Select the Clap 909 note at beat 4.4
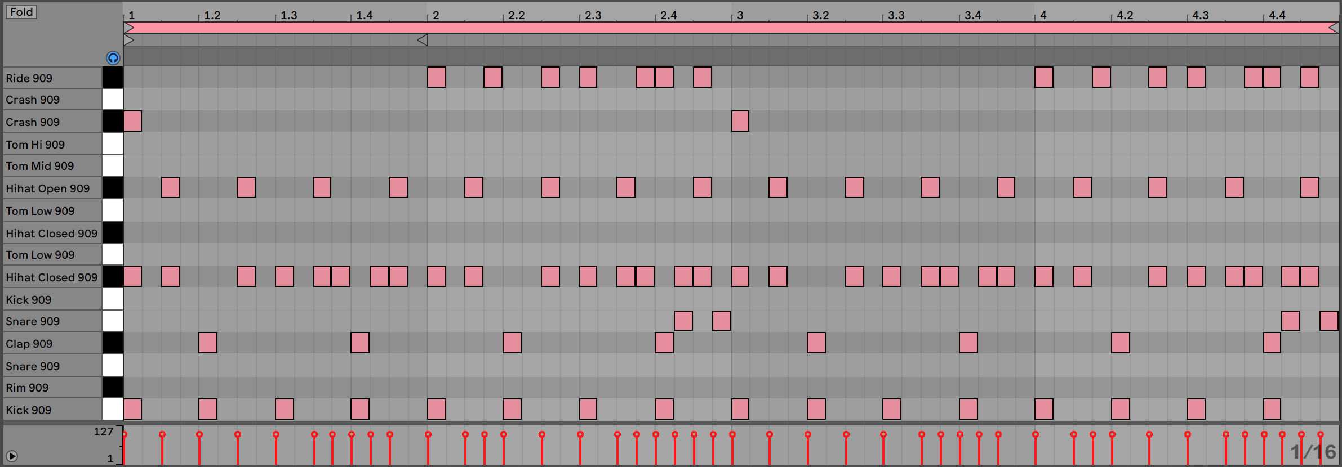1342x467 pixels. point(1272,343)
